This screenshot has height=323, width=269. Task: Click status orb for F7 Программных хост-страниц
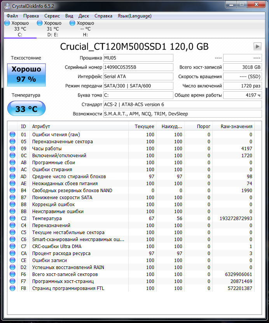pos(12,281)
